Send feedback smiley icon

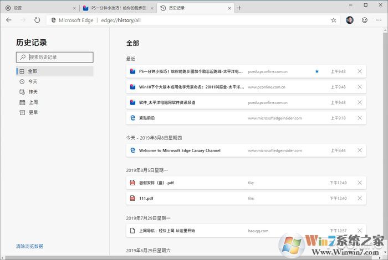(365, 20)
